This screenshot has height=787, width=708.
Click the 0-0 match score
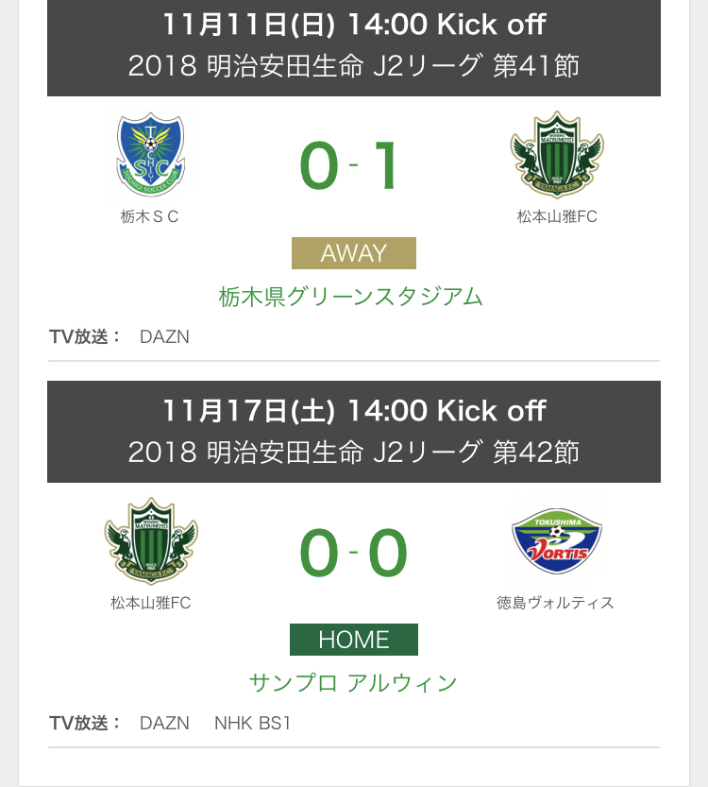(x=353, y=553)
